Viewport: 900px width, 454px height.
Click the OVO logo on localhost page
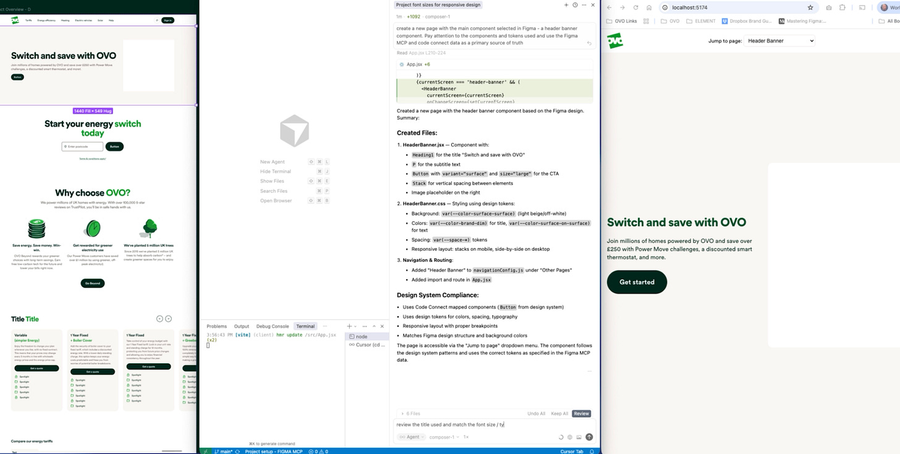[x=615, y=41]
